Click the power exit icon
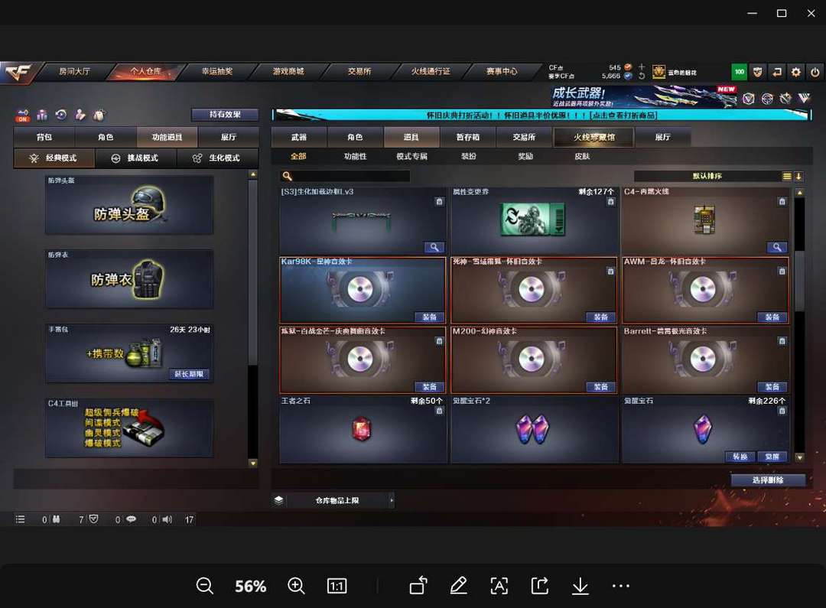The width and height of the screenshot is (826, 608). tap(815, 72)
